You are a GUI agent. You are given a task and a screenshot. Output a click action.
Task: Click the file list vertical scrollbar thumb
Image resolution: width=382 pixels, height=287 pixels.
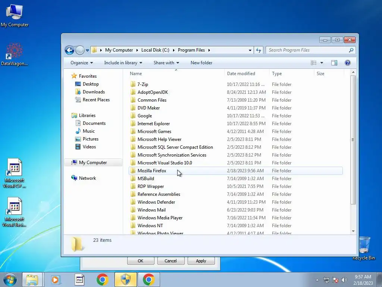pyautogui.click(x=353, y=140)
